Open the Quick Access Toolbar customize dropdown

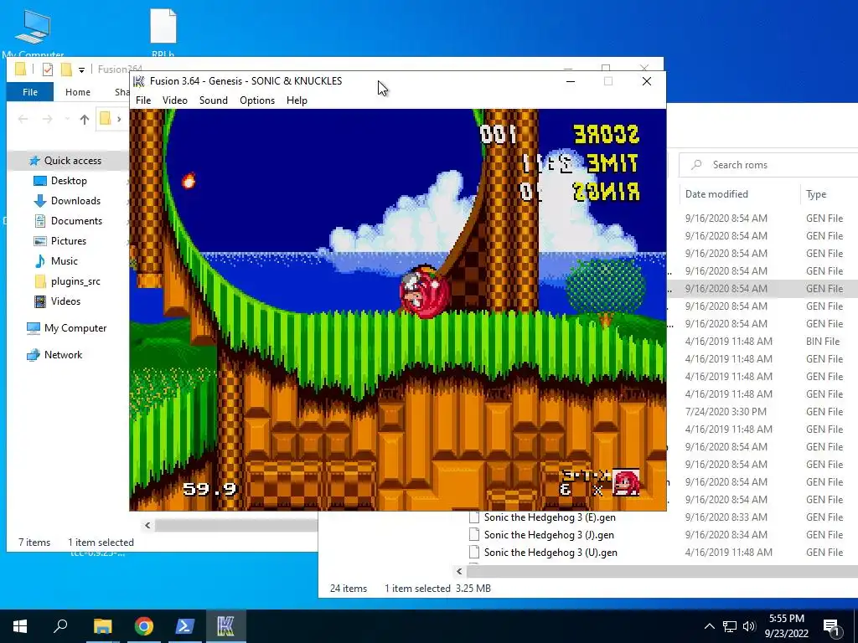[x=81, y=69]
